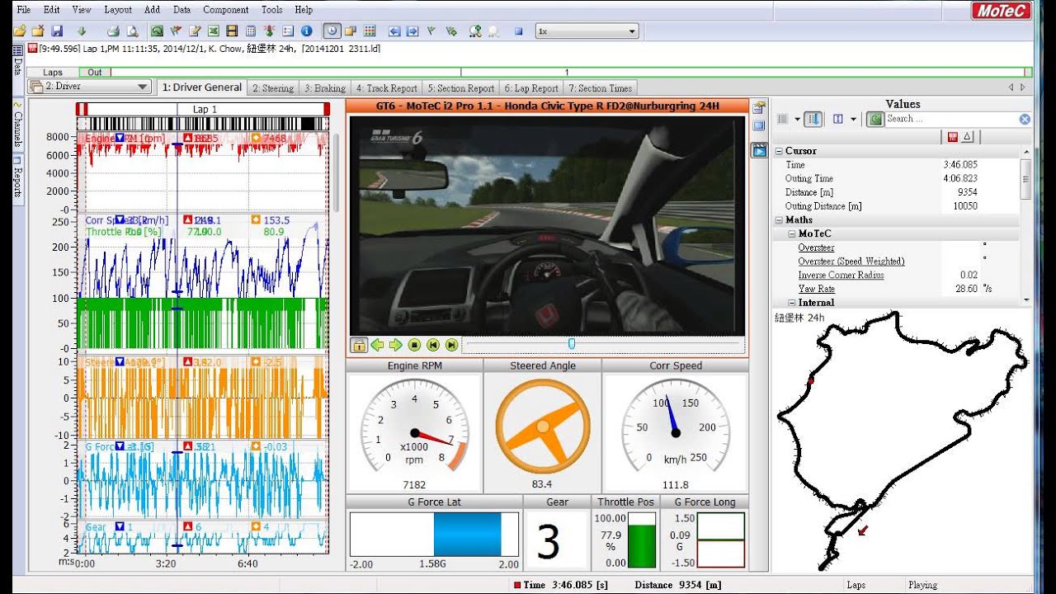
Task: Click the red data column header icon
Action: tap(953, 136)
